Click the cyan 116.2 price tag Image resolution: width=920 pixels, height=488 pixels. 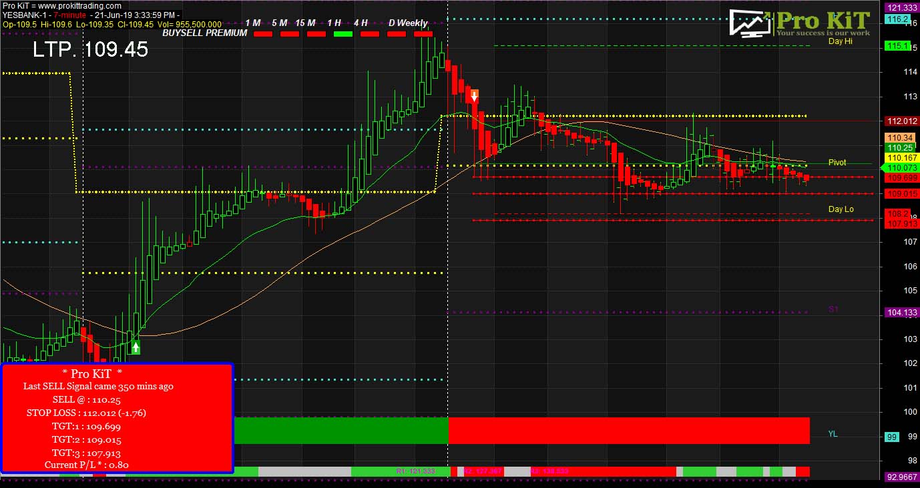coord(899,19)
